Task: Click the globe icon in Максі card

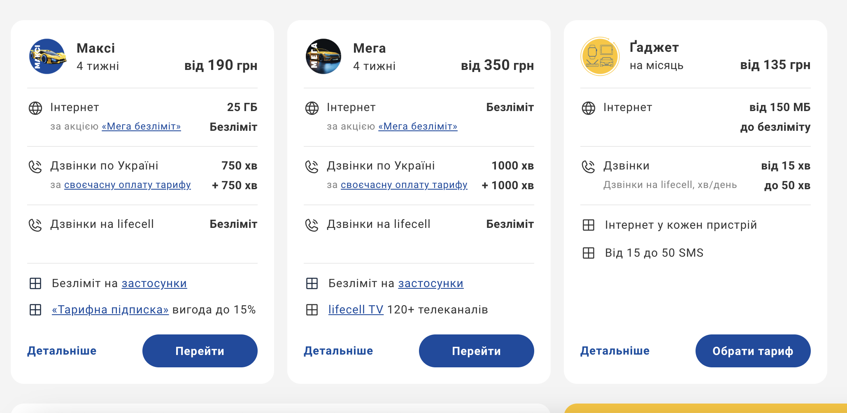Action: [x=35, y=108]
